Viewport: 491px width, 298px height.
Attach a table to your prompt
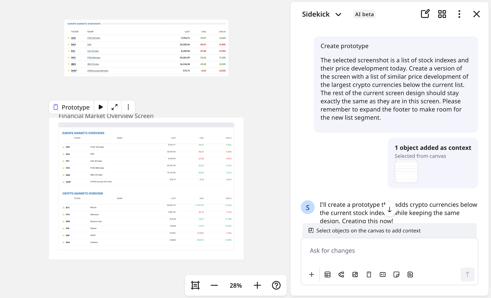[x=327, y=275]
